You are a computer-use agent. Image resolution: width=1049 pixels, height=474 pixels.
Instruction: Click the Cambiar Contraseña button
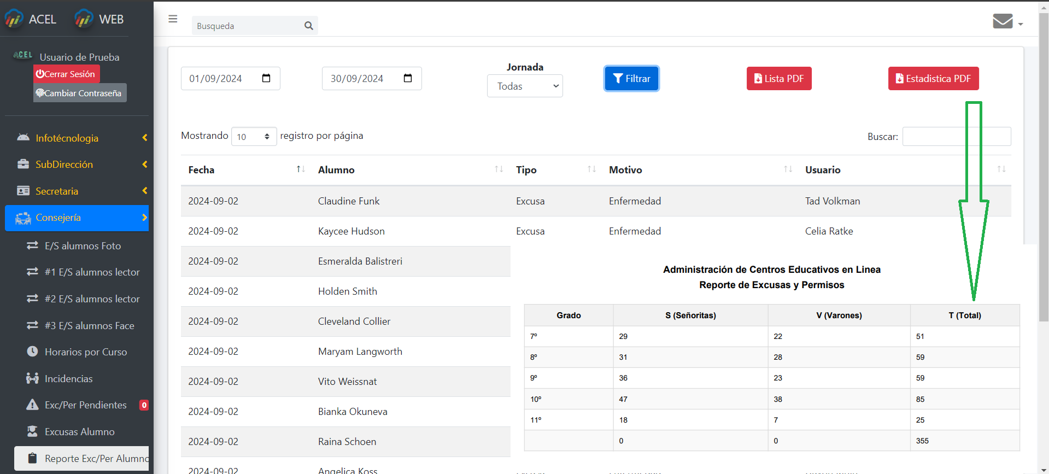point(80,93)
